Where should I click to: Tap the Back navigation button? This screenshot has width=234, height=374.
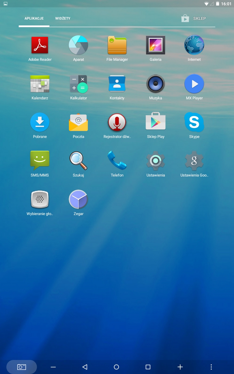[x=85, y=367]
